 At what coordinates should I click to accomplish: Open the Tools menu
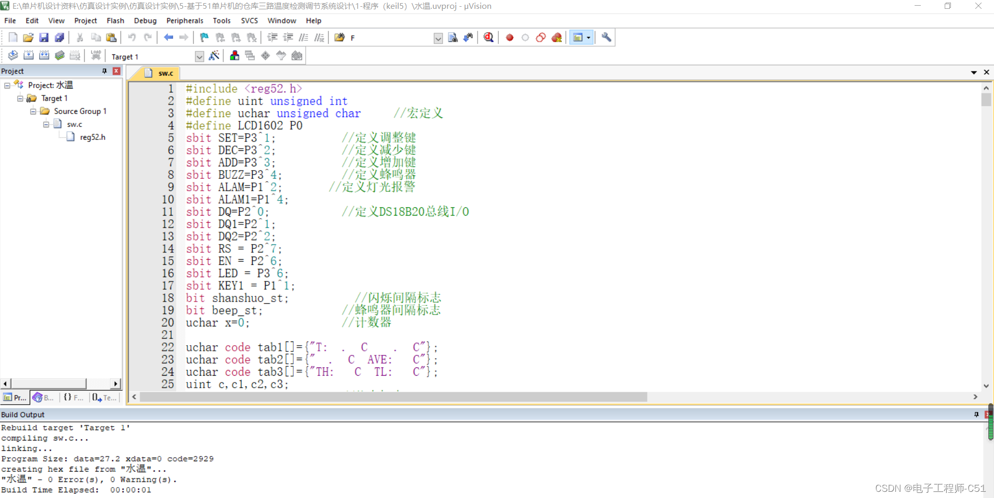222,21
